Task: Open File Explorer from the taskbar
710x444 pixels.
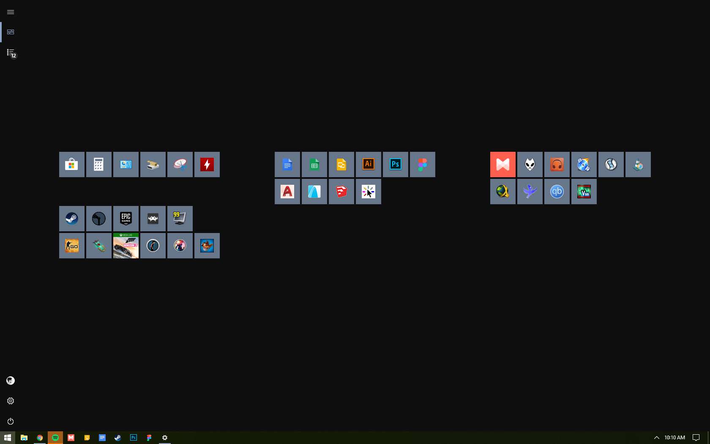Action: pyautogui.click(x=24, y=438)
